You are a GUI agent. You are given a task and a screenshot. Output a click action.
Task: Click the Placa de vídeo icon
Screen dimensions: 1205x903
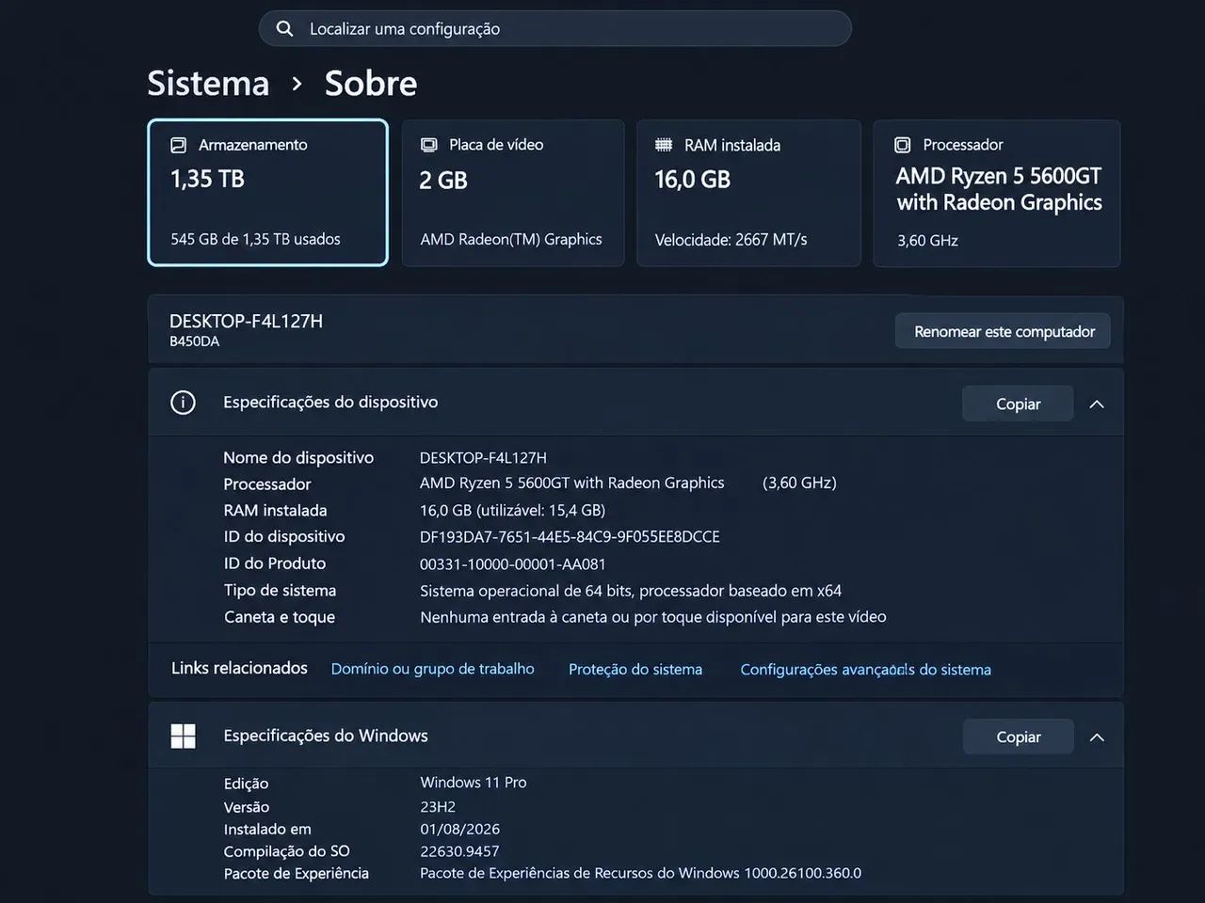point(429,145)
